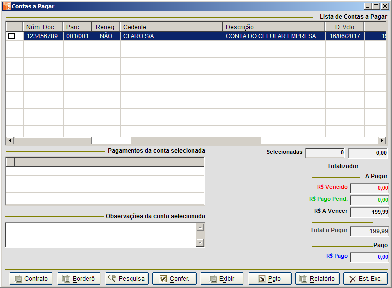
Task: Open the Borderô button
Action: point(79,279)
